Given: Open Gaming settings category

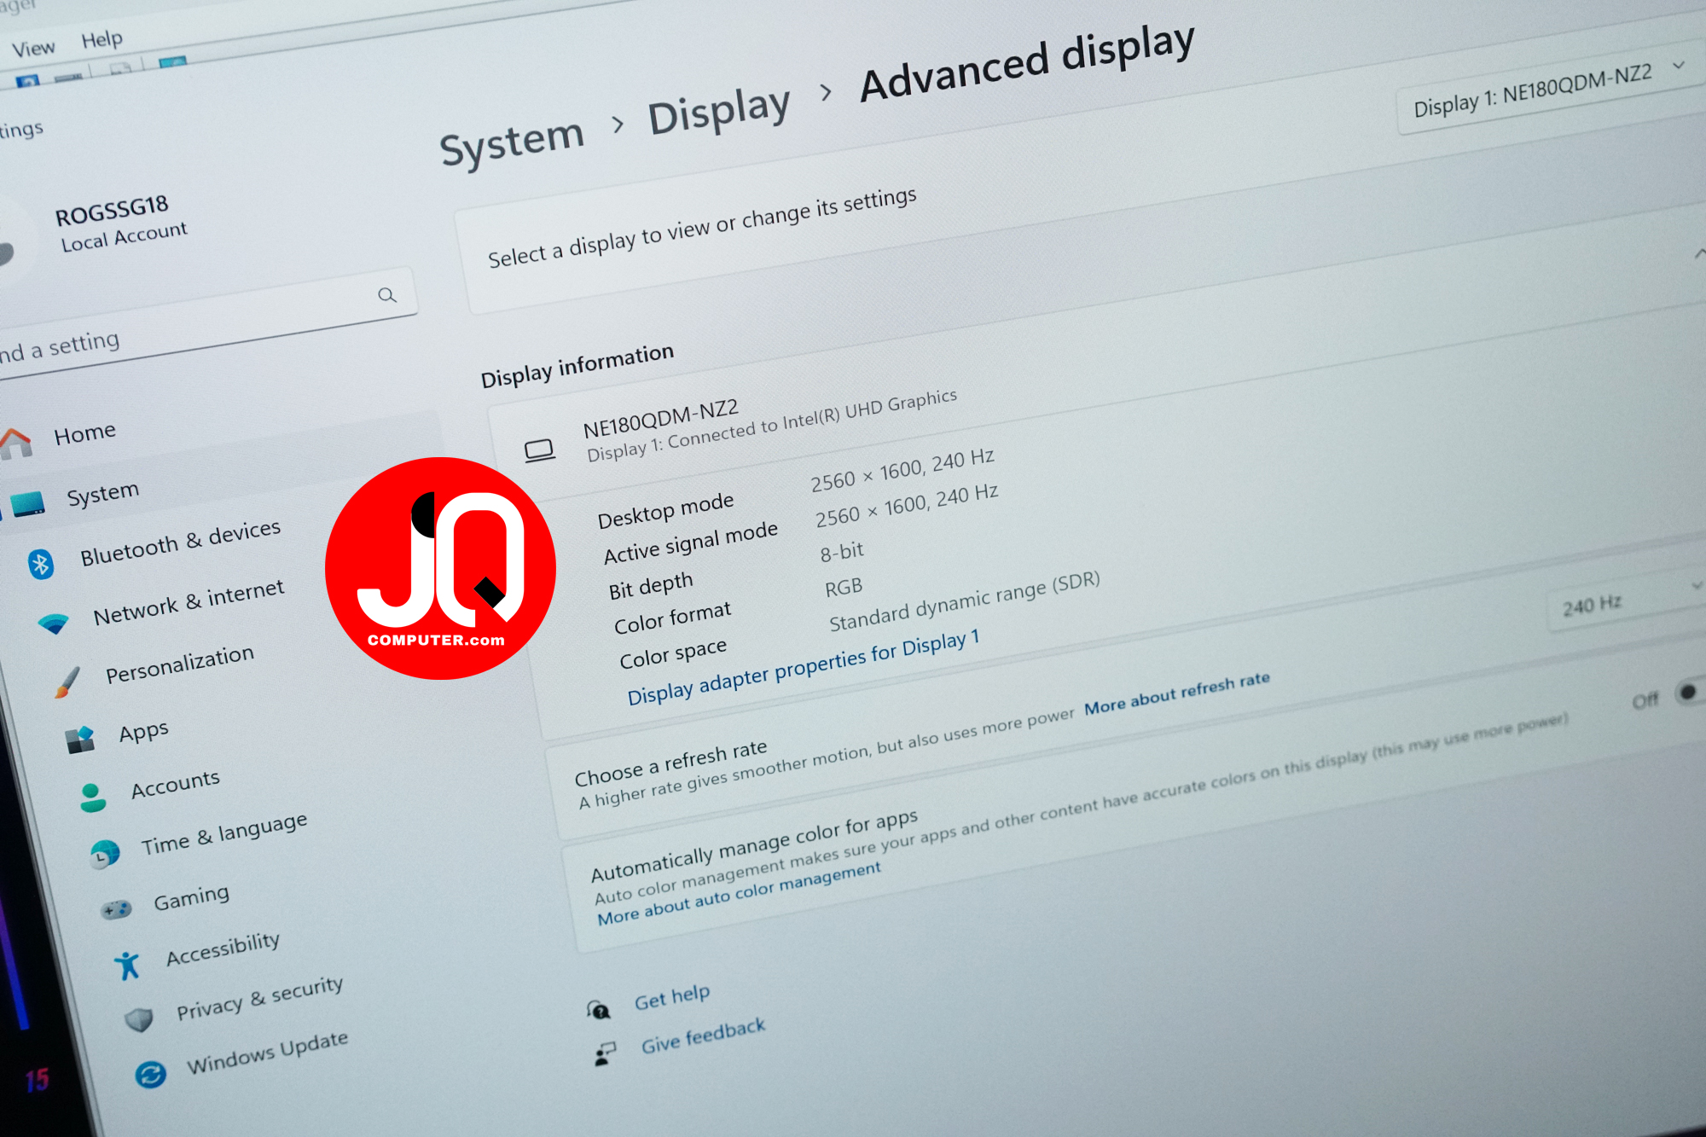Looking at the screenshot, I should pyautogui.click(x=192, y=898).
